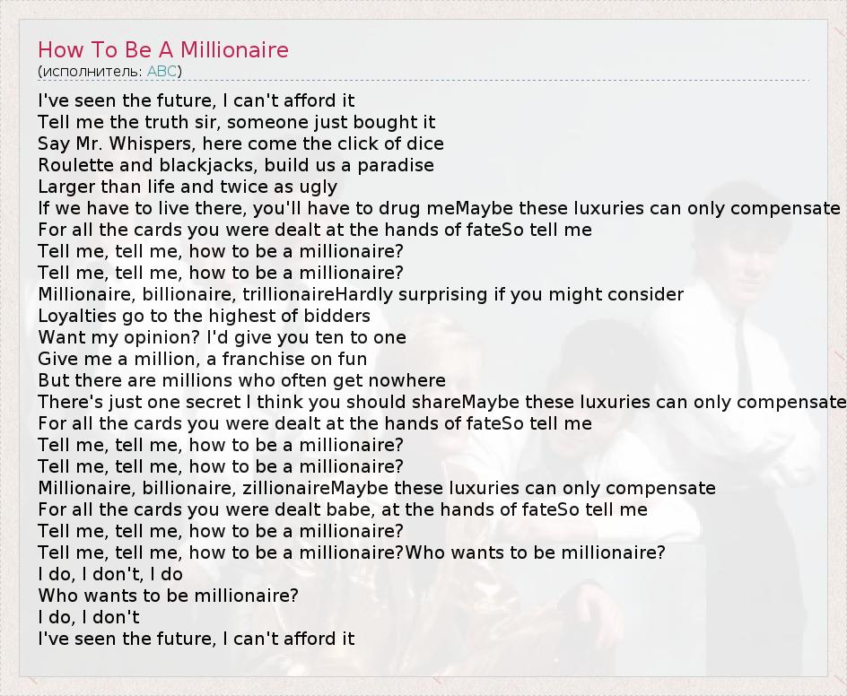Click the very first lyric line
The image size is (847, 696).
point(196,100)
